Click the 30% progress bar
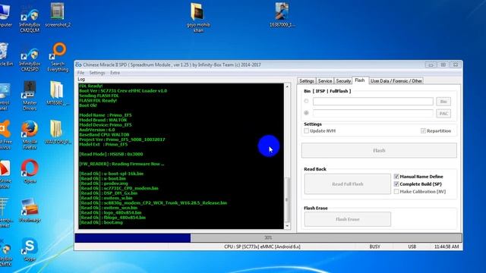 pyautogui.click(x=268, y=237)
